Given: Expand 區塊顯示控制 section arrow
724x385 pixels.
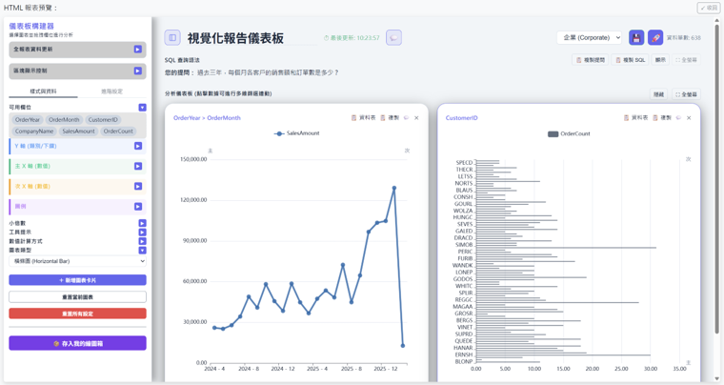Looking at the screenshot, I should pos(137,71).
